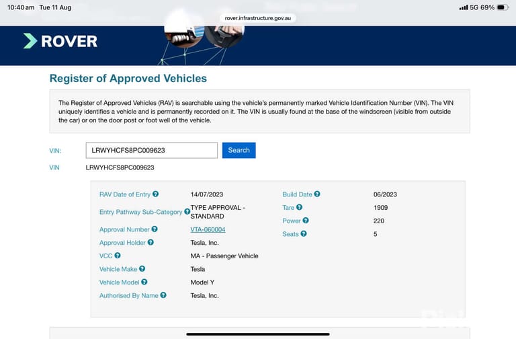Select the VIN result text LRWYHCFS8PC009623
This screenshot has width=516, height=339.
click(x=120, y=167)
